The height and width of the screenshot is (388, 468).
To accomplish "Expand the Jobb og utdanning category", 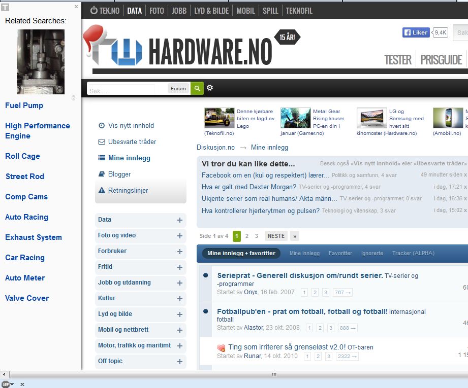I will coord(180,283).
